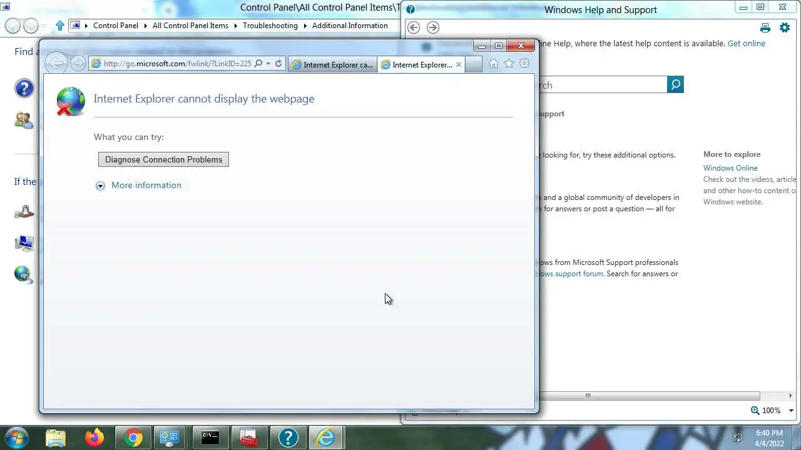
Task: Click the Internet Explorer back arrow
Action: pos(56,63)
